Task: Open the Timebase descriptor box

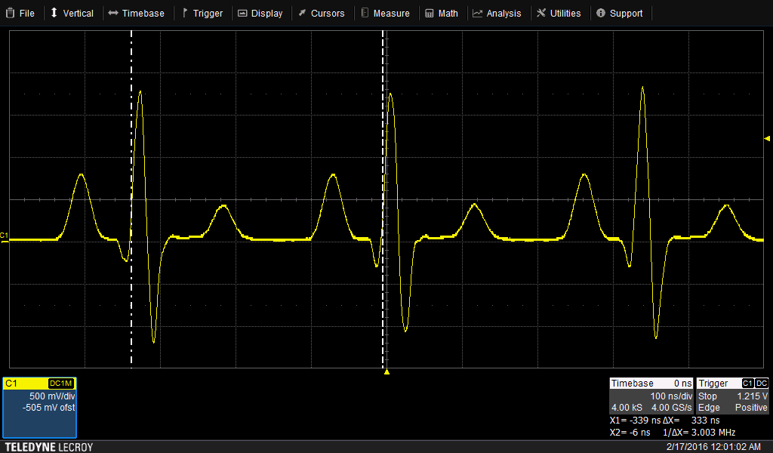Action: pos(651,395)
